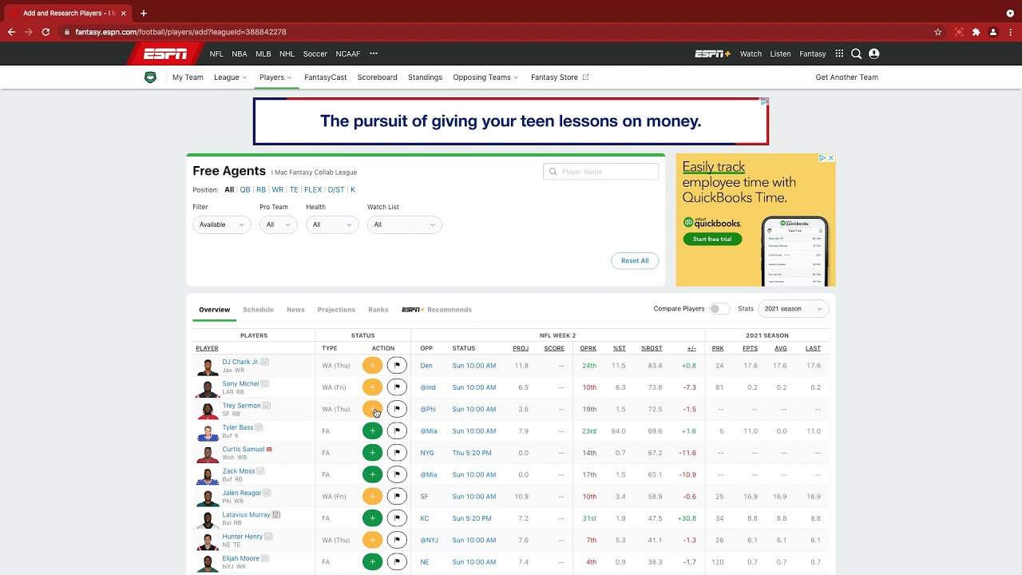Viewport: 1022px width, 575px height.
Task: Flag Curtis Samuel to watch list
Action: 397,453
